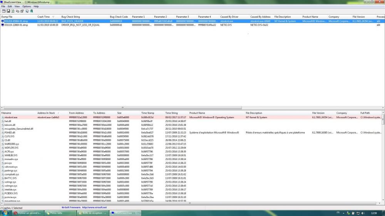Select the 031119-22869-01.dmp dump file row
385x216 pixels.
[x=16, y=25]
